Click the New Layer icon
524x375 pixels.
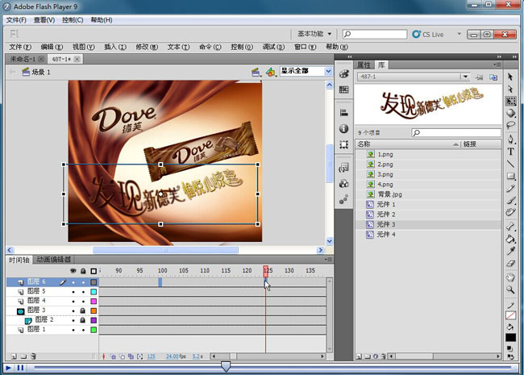(14, 356)
